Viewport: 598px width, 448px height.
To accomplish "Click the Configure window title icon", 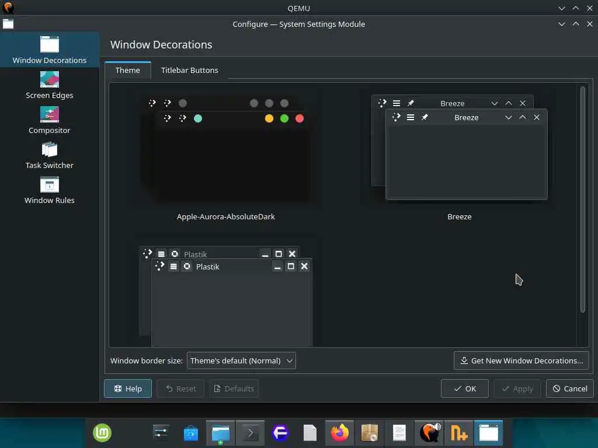I will [8, 24].
